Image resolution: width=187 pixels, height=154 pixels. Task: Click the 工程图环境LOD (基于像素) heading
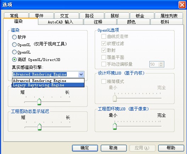pyautogui.click(x=123, y=109)
